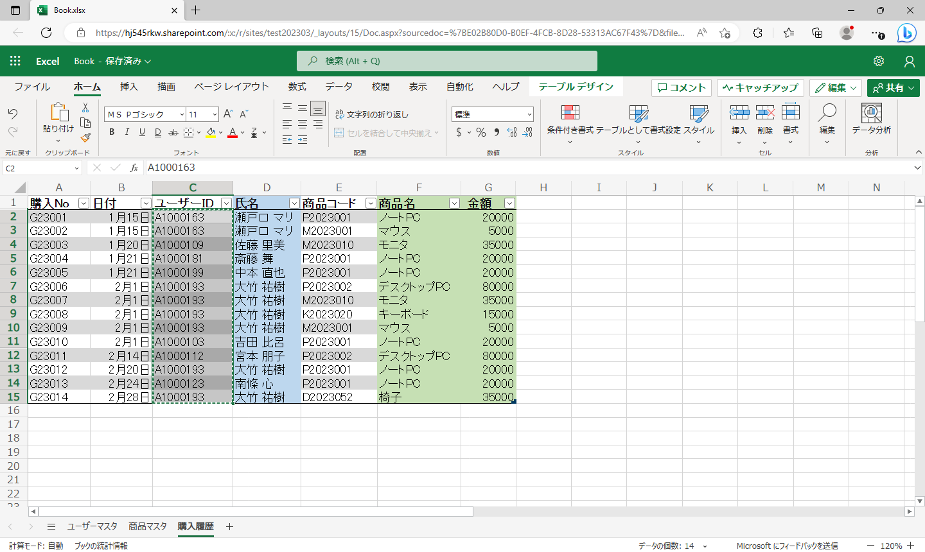This screenshot has height=552, width=925.
Task: Select the Format Painter brush
Action: (x=85, y=137)
